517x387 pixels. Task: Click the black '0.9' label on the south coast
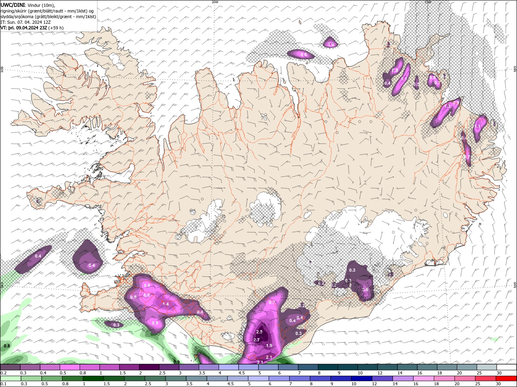tap(176, 362)
